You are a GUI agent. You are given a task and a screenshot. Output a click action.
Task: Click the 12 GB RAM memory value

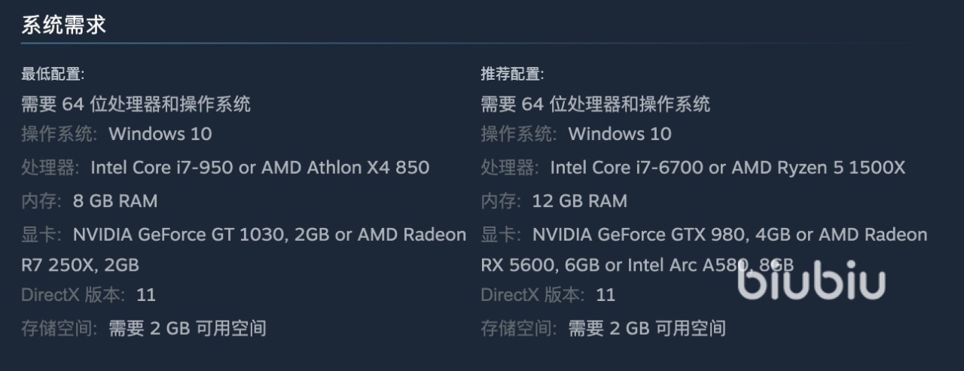pyautogui.click(x=579, y=201)
